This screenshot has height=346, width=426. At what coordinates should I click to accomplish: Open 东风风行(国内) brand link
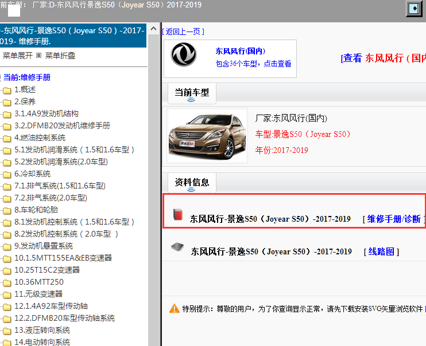[x=240, y=51]
